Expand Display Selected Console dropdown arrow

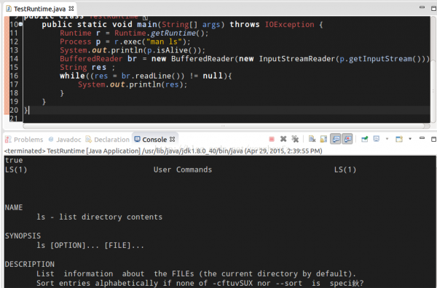(387, 139)
